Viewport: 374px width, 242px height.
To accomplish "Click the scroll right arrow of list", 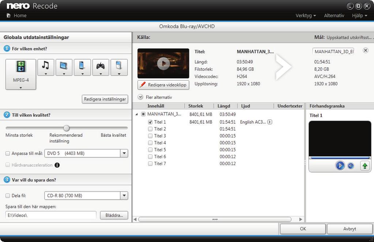I will [301, 219].
